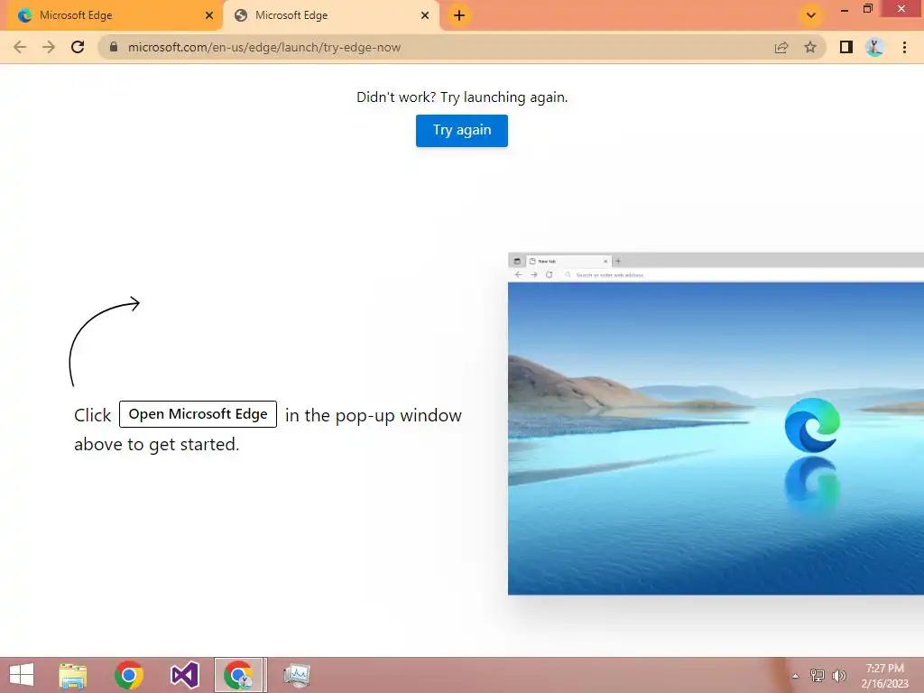
Task: Click 'Didn't work? Try launching again.' text
Action: point(462,97)
